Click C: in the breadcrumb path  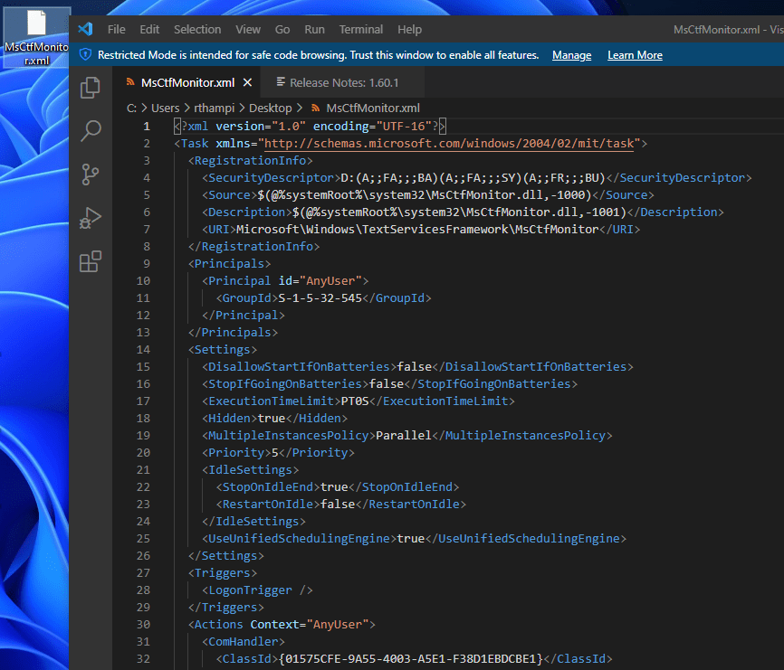(131, 108)
